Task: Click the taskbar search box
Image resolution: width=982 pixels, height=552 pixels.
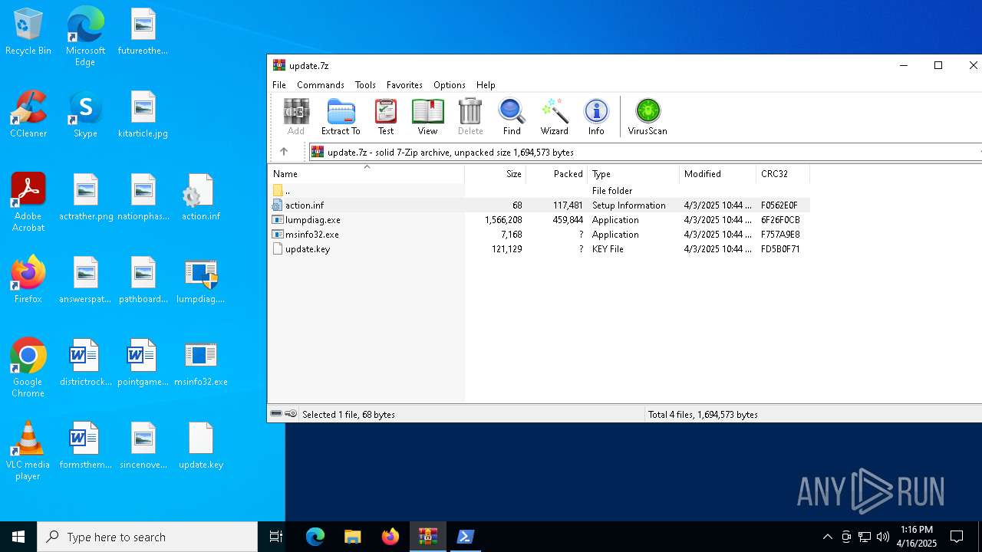Action: pyautogui.click(x=147, y=537)
